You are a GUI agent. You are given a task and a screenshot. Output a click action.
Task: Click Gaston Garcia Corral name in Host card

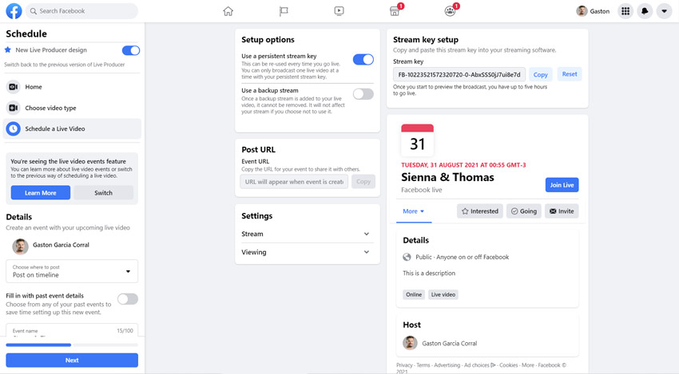tap(450, 344)
